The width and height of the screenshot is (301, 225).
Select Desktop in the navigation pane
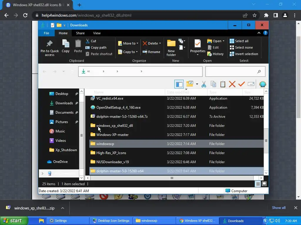tap(62, 94)
